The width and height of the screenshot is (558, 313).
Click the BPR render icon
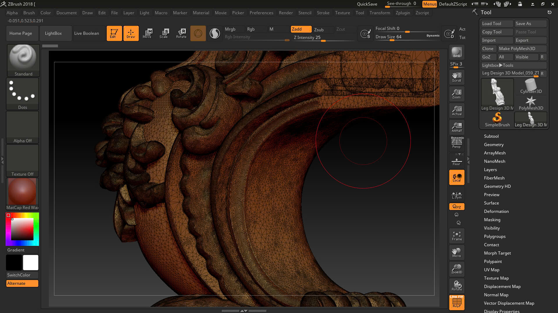[457, 52]
